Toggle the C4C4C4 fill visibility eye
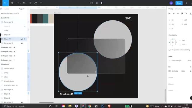 click(x=190, y=71)
